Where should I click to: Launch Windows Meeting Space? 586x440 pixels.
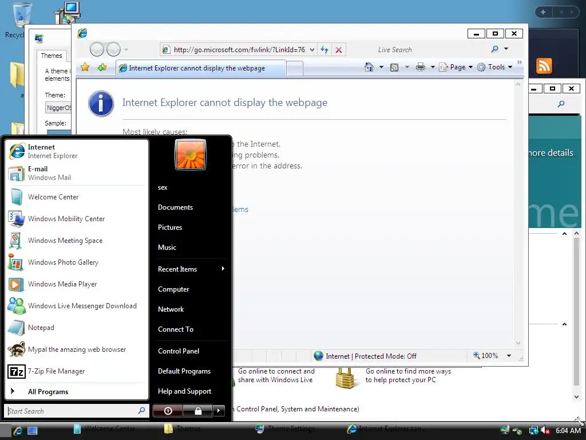(77, 241)
